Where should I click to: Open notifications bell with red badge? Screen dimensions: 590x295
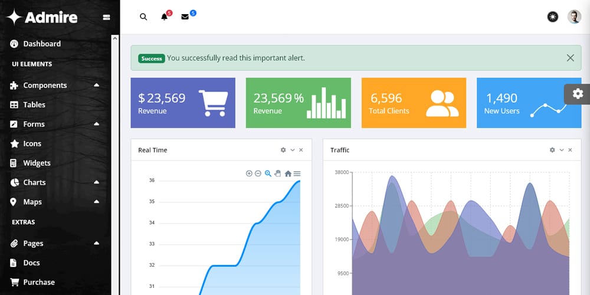[x=165, y=17]
